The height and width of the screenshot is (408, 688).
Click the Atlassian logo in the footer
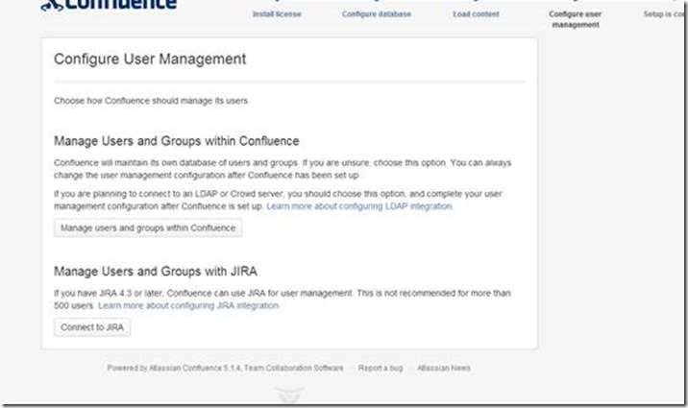pyautogui.click(x=289, y=394)
